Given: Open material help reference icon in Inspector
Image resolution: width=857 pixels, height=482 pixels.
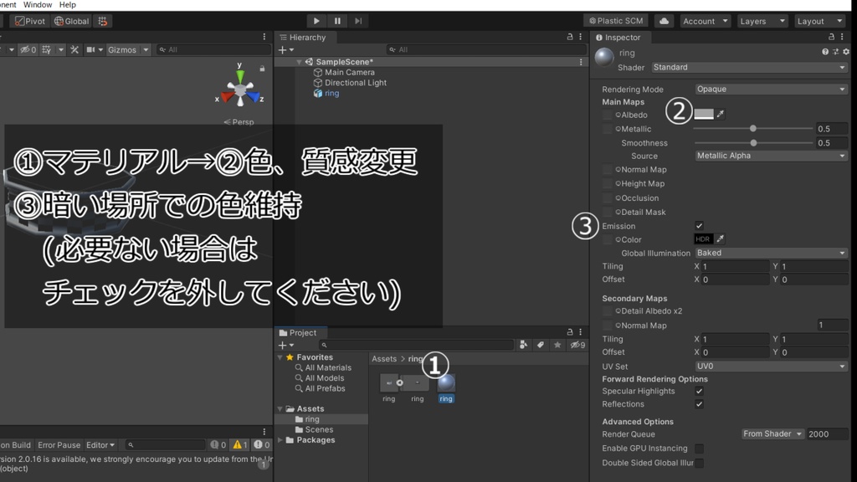Looking at the screenshot, I should tap(824, 52).
